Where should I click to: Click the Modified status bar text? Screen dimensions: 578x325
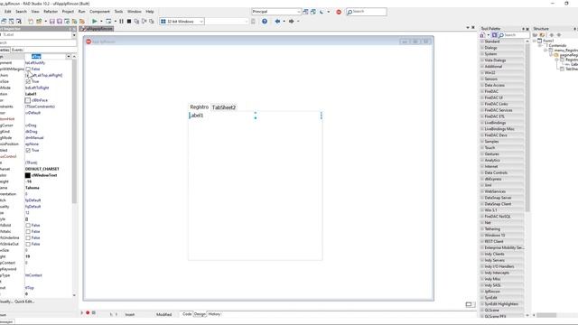(164, 314)
